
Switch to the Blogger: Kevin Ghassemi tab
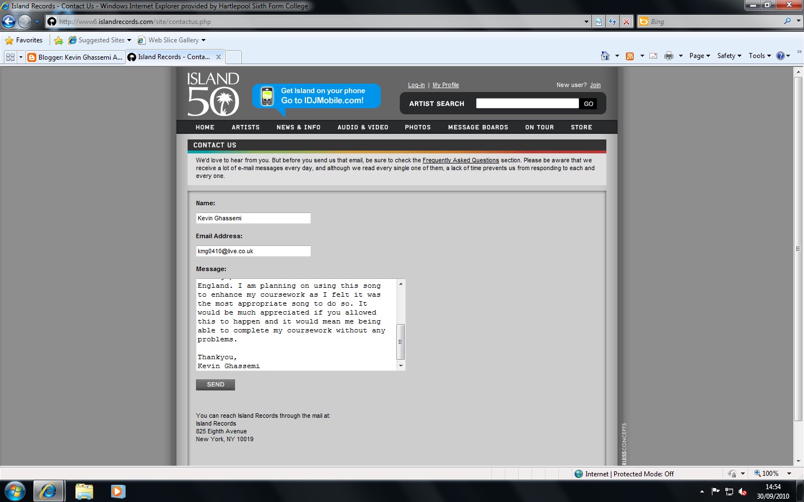(x=75, y=57)
